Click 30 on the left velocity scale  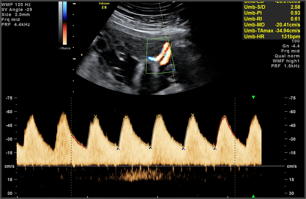tap(10, 193)
